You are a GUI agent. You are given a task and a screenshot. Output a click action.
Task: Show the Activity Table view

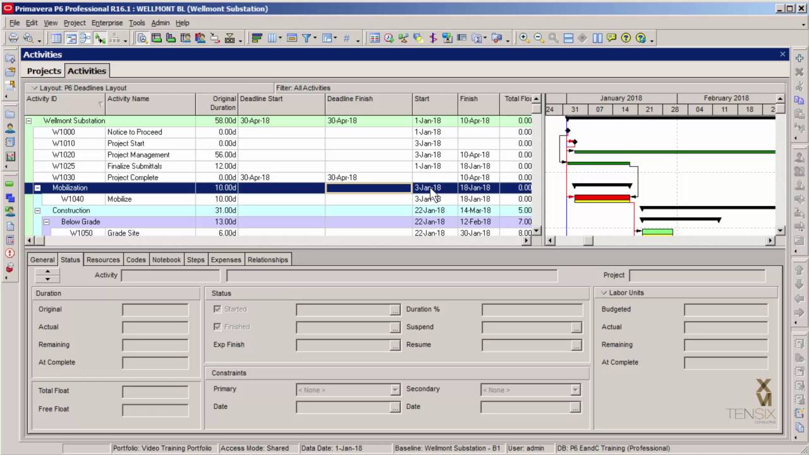click(56, 38)
